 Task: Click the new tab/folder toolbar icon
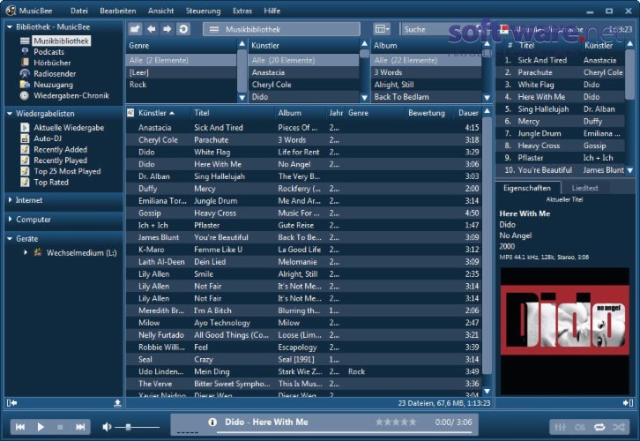[x=135, y=29]
